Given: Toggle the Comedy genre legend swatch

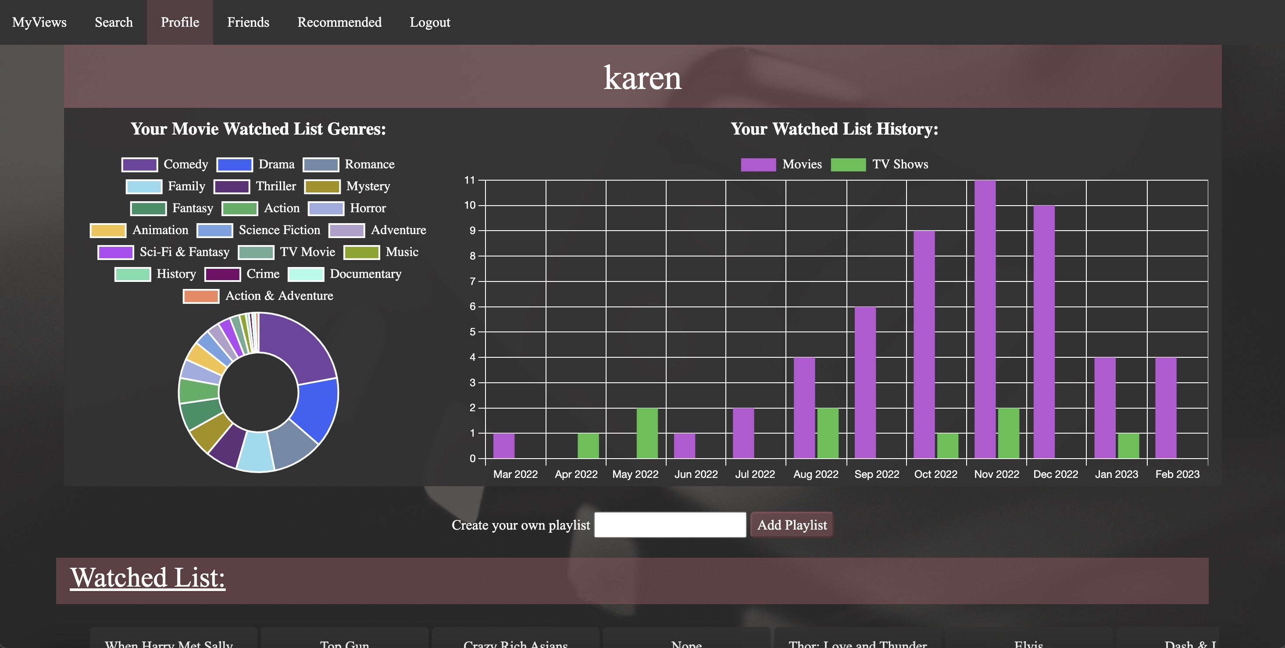Looking at the screenshot, I should pyautogui.click(x=139, y=164).
